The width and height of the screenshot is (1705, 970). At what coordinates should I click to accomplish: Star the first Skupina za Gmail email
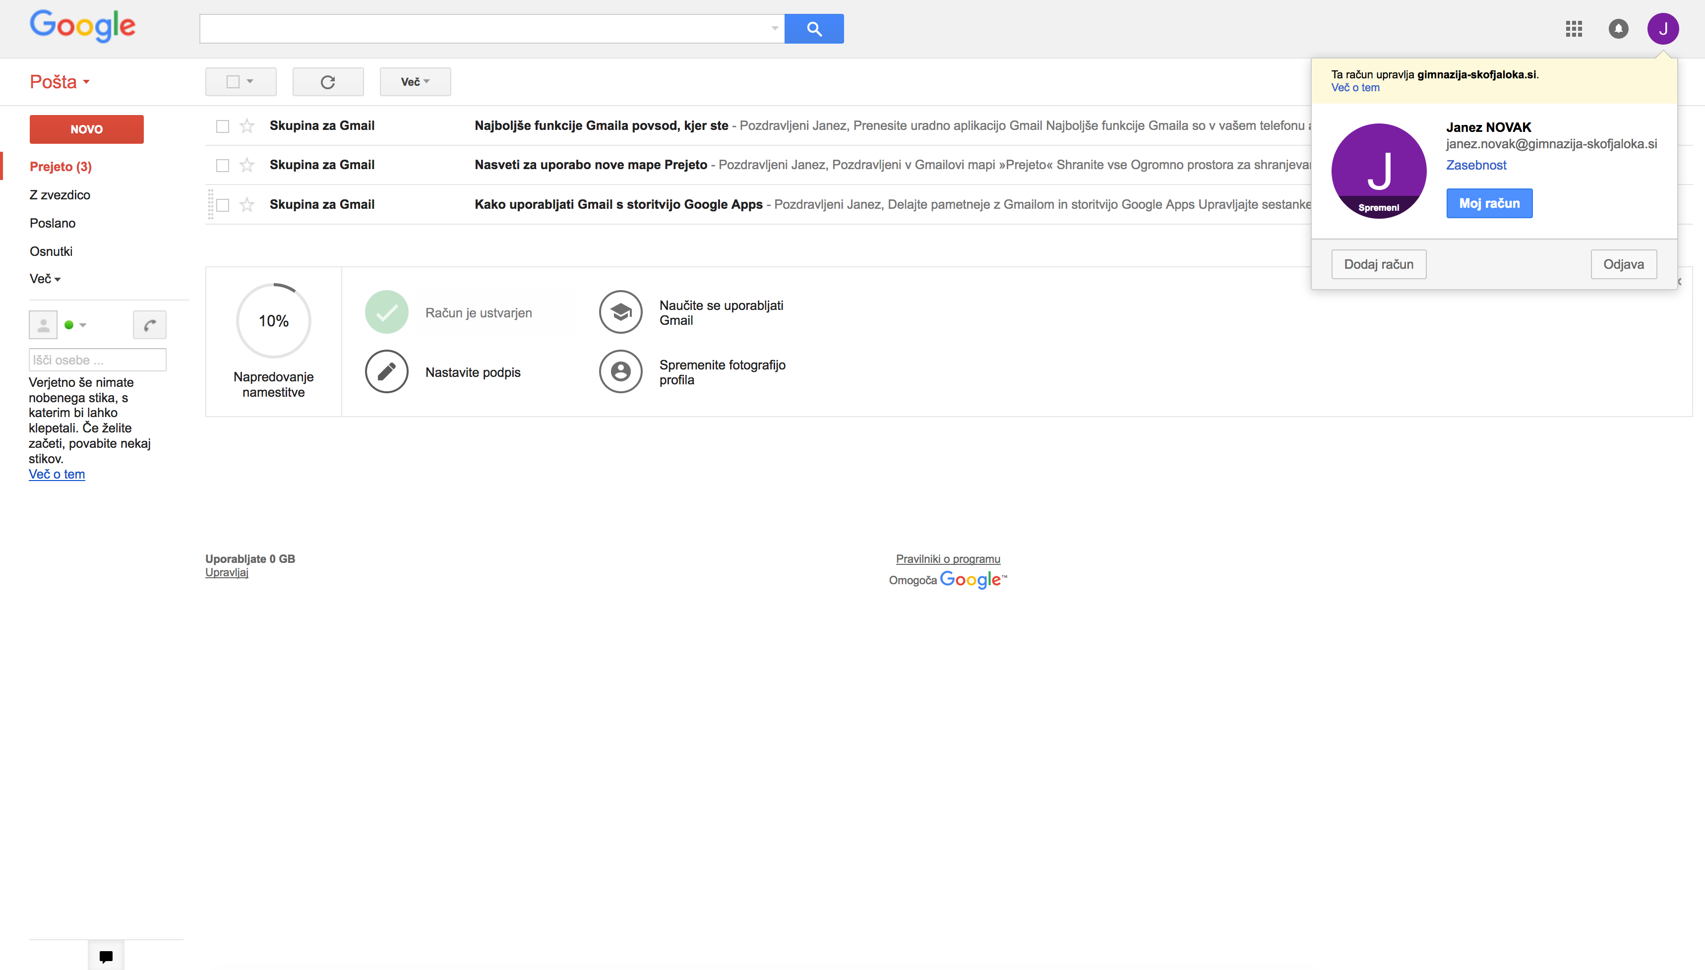[247, 126]
